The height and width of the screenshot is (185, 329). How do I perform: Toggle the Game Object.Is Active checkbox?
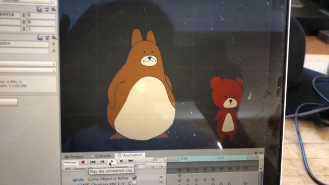[x=134, y=178]
